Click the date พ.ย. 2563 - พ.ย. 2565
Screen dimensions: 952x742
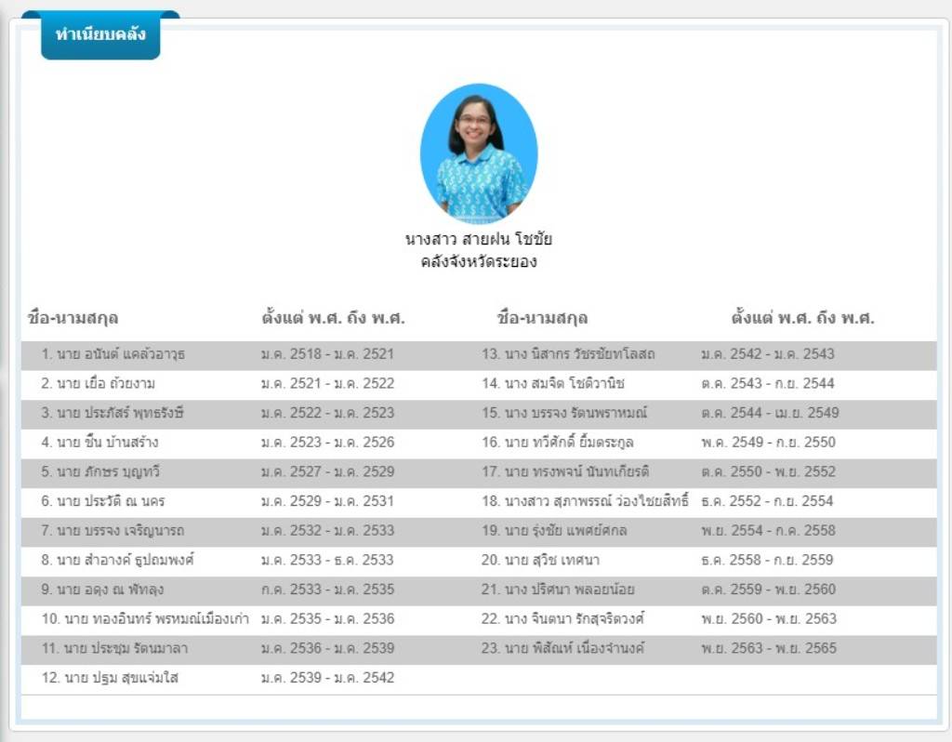point(769,648)
